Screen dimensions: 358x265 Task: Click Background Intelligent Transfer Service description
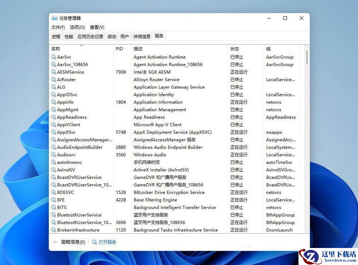175,207
